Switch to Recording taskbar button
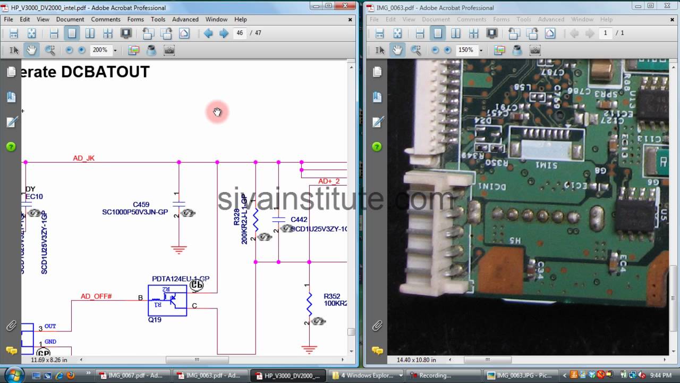 click(443, 375)
